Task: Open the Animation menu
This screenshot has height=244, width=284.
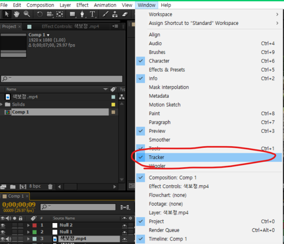Action: 105,5
